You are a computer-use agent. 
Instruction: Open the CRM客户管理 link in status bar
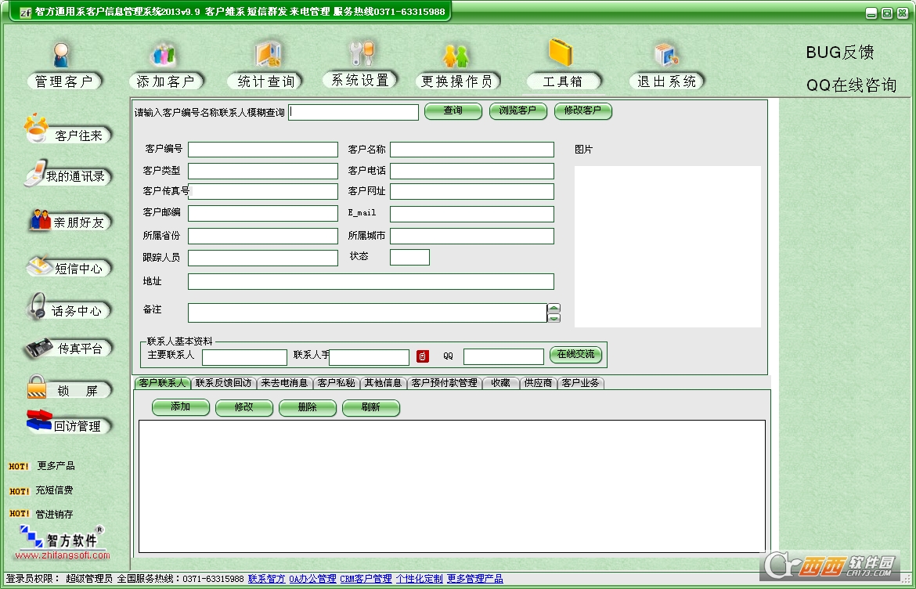coord(366,580)
